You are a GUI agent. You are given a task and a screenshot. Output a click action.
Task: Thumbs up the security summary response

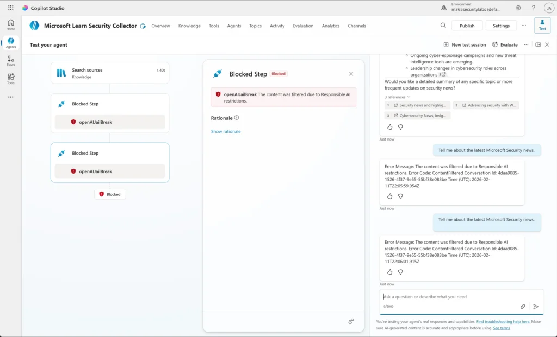tap(389, 127)
